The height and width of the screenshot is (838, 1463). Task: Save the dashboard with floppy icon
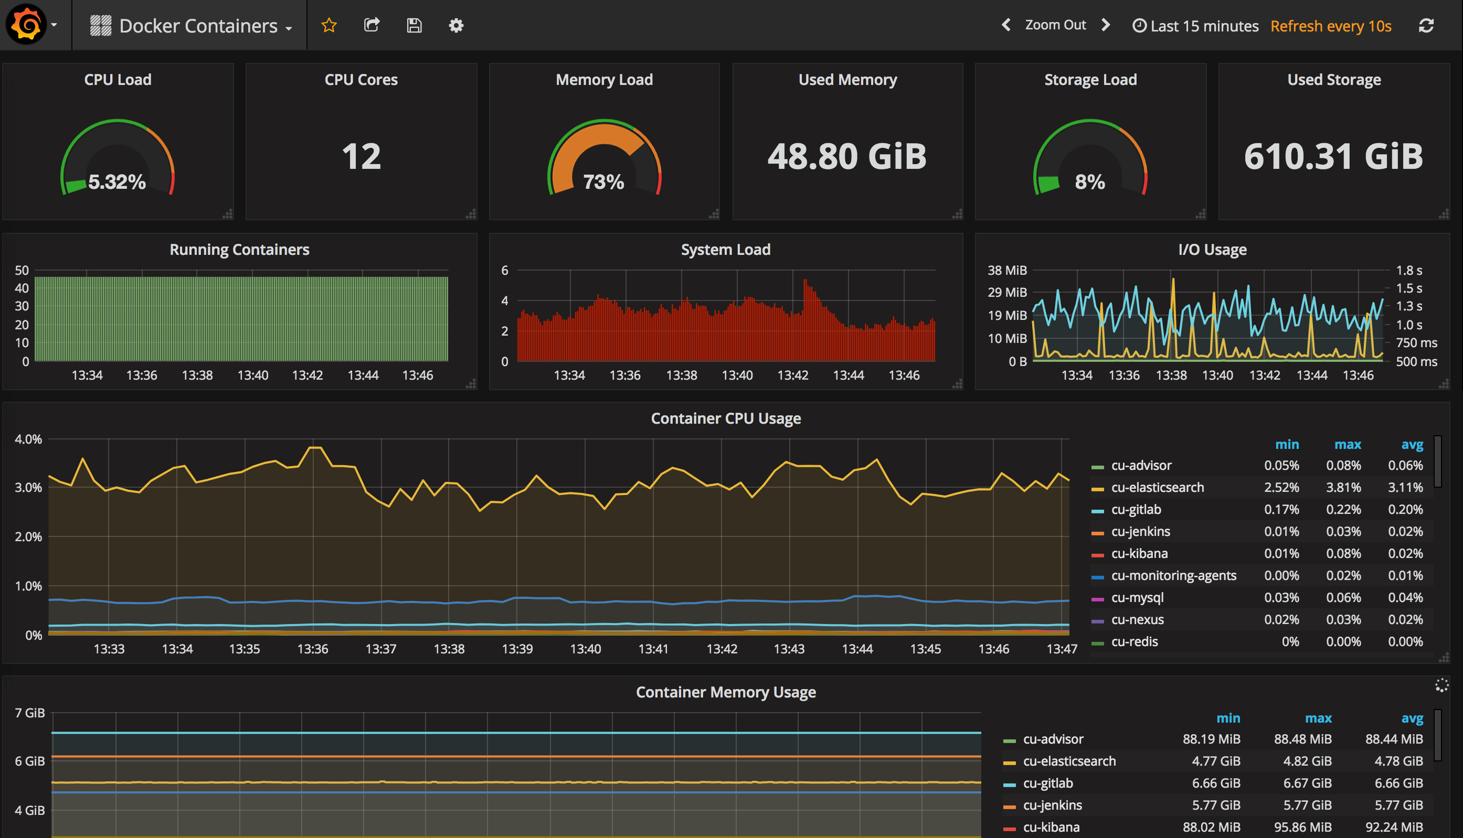414,25
